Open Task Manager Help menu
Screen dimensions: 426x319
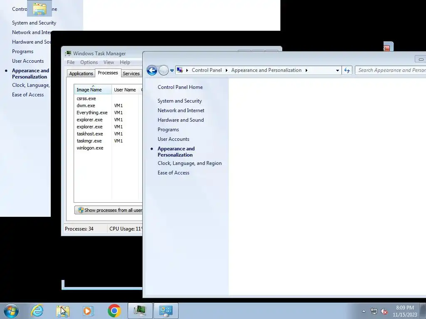125,62
